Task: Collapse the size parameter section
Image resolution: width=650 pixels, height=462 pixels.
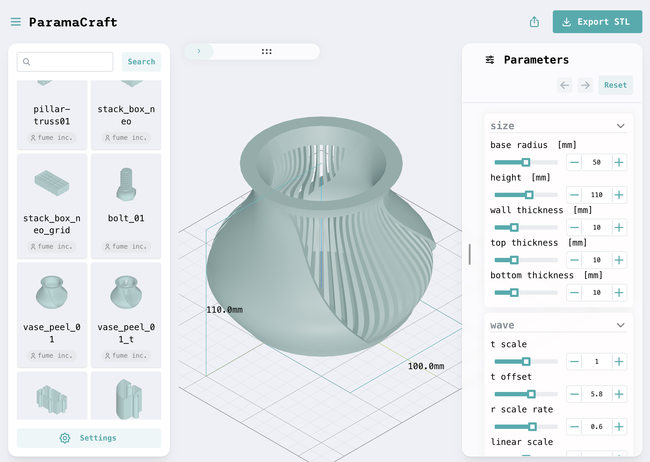Action: point(620,126)
